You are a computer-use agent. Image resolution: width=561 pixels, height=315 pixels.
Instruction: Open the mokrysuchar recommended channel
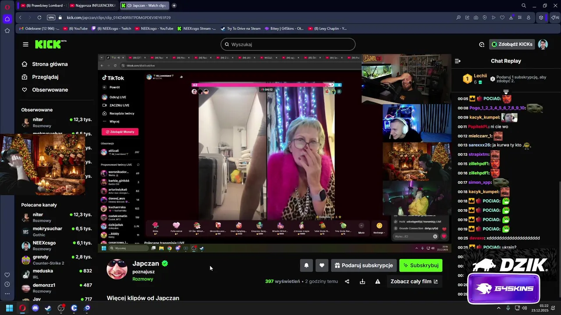pos(57,231)
